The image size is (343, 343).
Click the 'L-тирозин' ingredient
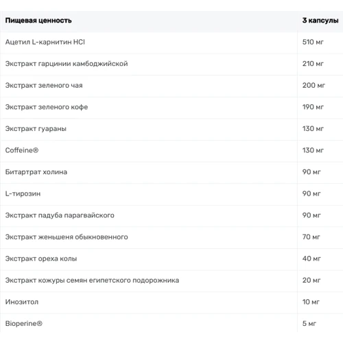(x=23, y=193)
